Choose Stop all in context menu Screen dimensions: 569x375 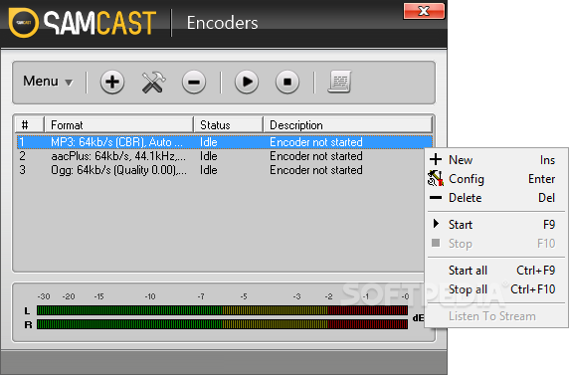(495, 289)
